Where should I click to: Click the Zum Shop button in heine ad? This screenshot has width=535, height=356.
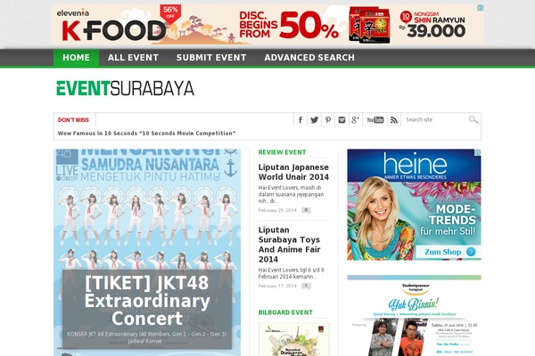[x=449, y=252]
